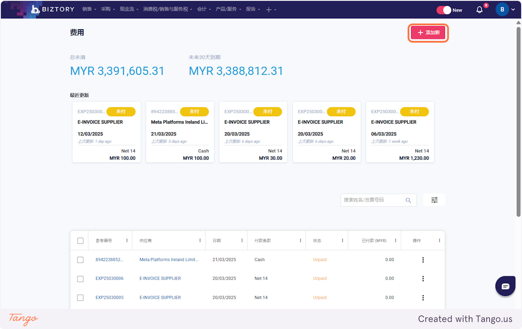Click Cash payment term cell
Viewport: 522px width, 329px height.
(x=260, y=260)
